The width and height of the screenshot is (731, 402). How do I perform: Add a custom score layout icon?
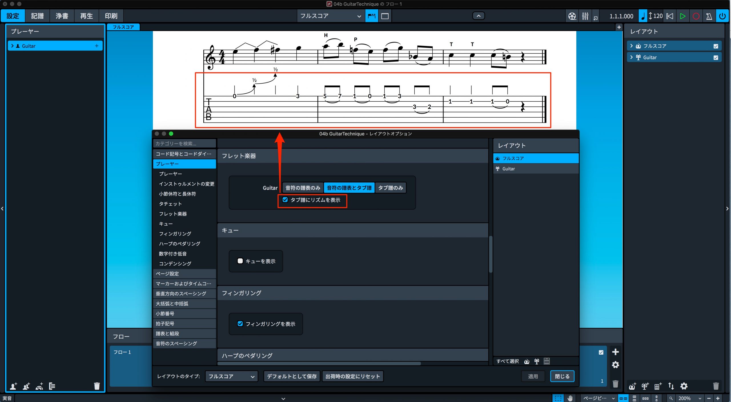(658, 386)
